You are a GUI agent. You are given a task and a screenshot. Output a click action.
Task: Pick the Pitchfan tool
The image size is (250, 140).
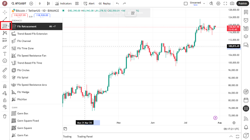click(x=23, y=99)
